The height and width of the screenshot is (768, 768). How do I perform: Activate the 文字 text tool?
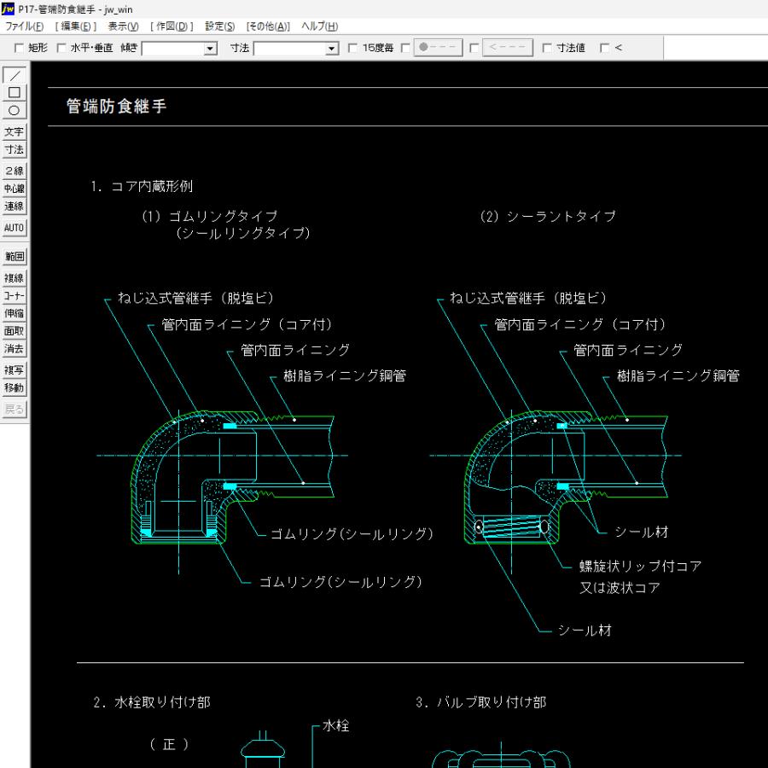point(15,131)
